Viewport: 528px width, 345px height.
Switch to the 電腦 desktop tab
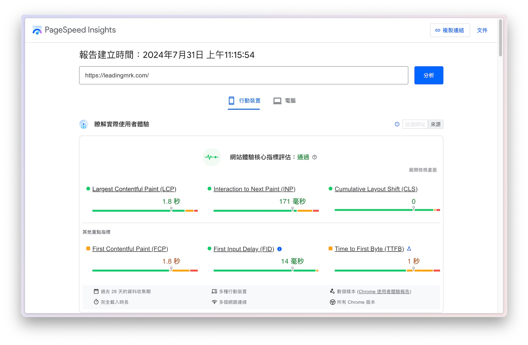point(284,101)
